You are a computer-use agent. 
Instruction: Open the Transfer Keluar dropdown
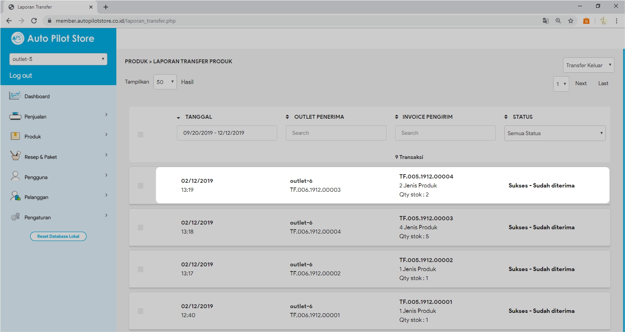coord(588,65)
